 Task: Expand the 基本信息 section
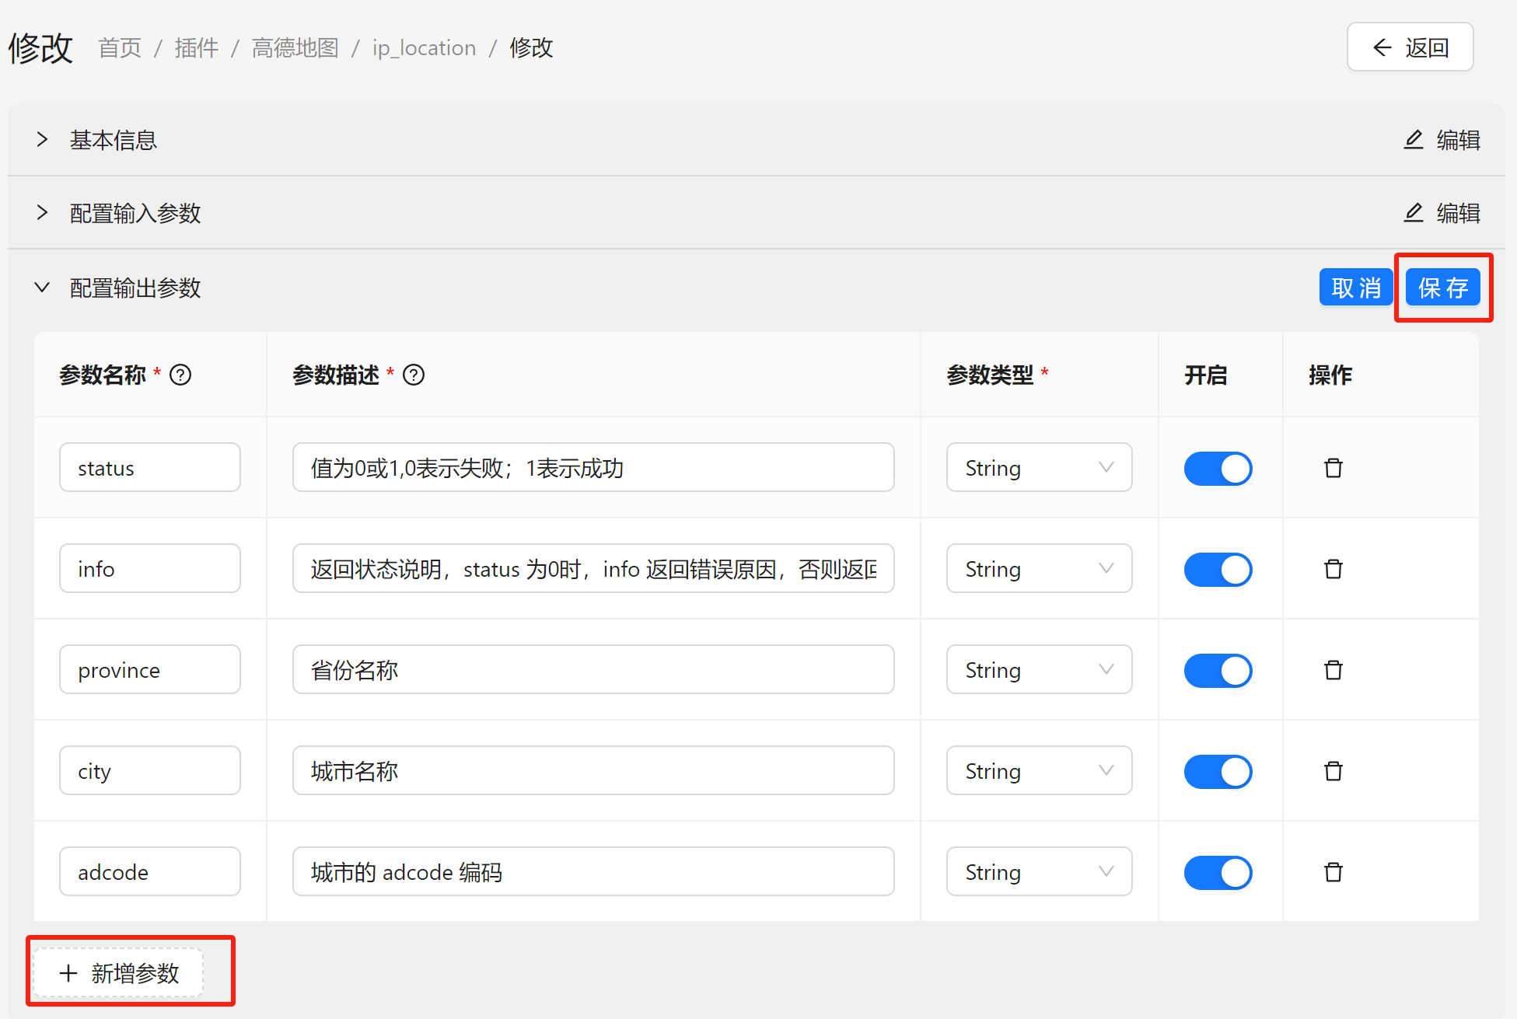tap(43, 140)
